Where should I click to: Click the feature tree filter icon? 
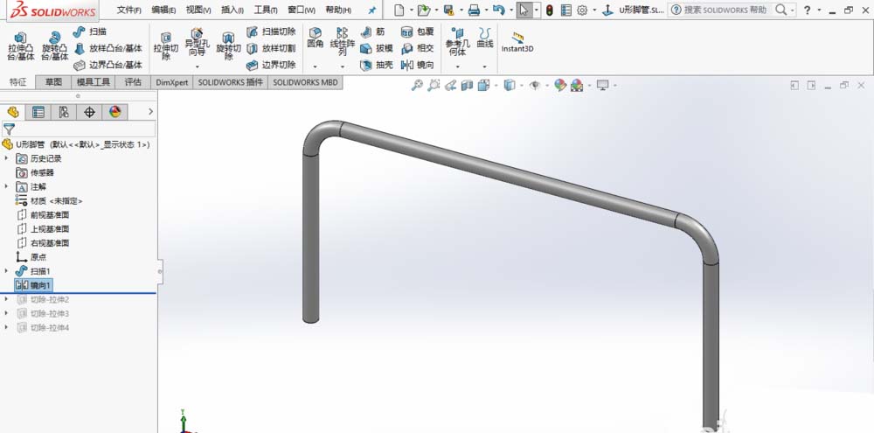coord(9,129)
